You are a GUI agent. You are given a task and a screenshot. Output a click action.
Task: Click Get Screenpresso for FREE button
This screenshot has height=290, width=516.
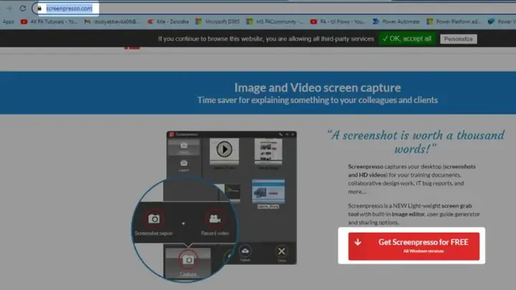click(414, 246)
